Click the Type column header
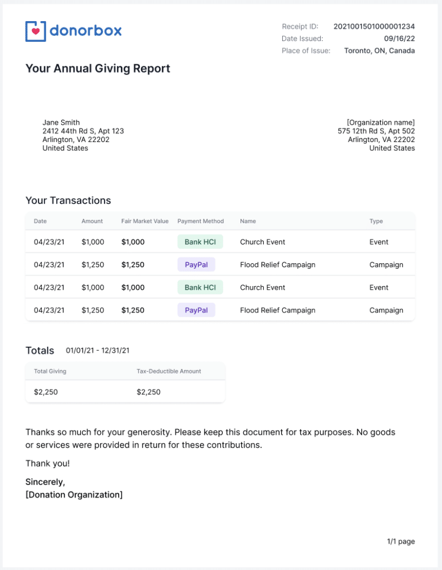This screenshot has height=570, width=442. pos(376,221)
